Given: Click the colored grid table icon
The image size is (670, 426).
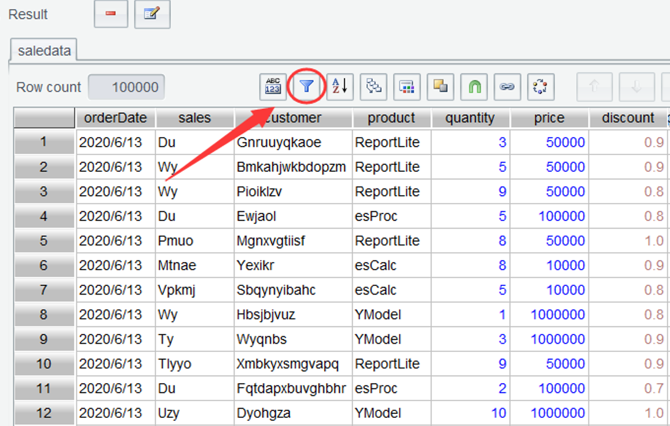Looking at the screenshot, I should click(x=407, y=87).
